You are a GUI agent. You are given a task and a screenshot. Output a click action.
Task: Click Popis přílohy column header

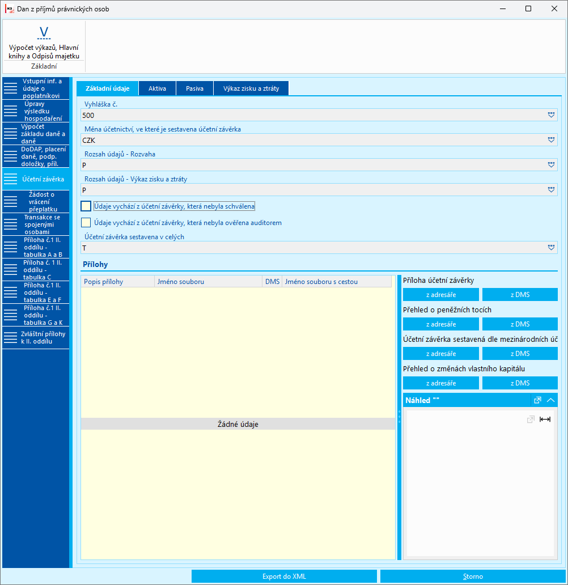[117, 282]
